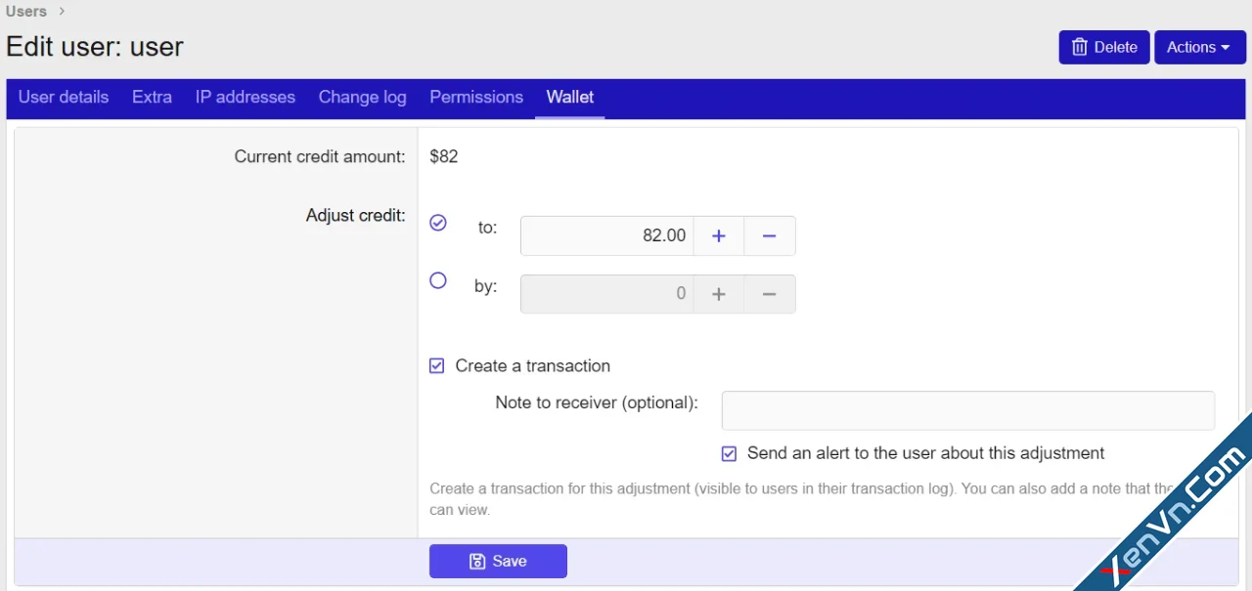This screenshot has height=591, width=1252.
Task: Click the Note to receiver input field
Action: click(x=966, y=410)
